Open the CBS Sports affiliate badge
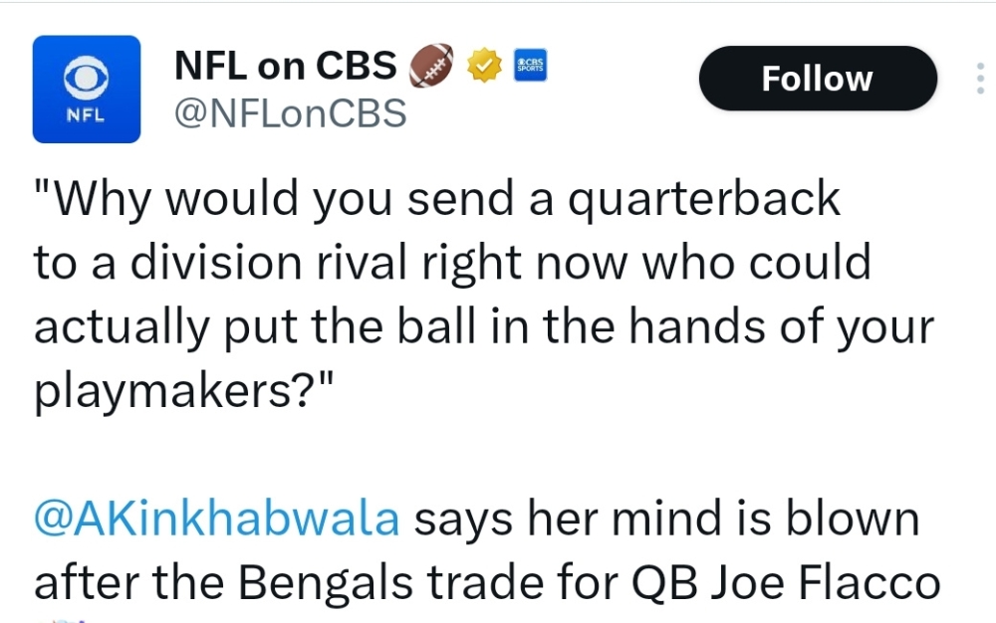This screenshot has height=623, width=996. point(530,66)
